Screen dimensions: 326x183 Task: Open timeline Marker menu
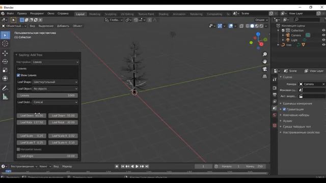(x=67, y=166)
